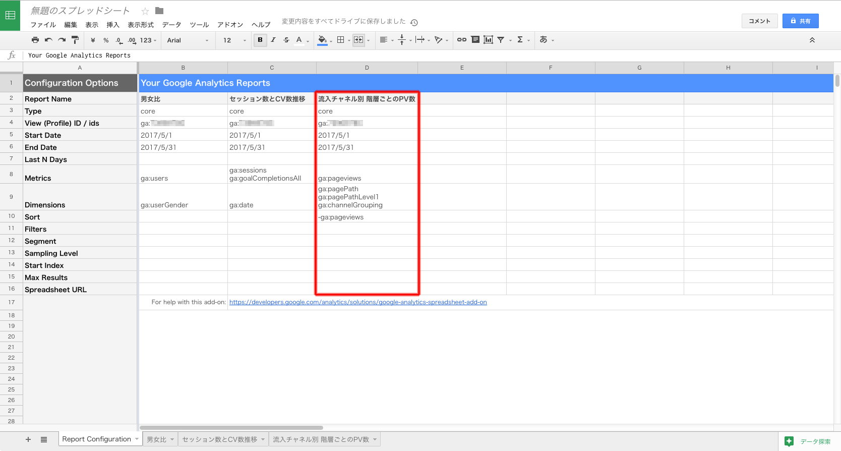Open the ファイル menu
Viewport: 841px width, 451px height.
pos(43,25)
